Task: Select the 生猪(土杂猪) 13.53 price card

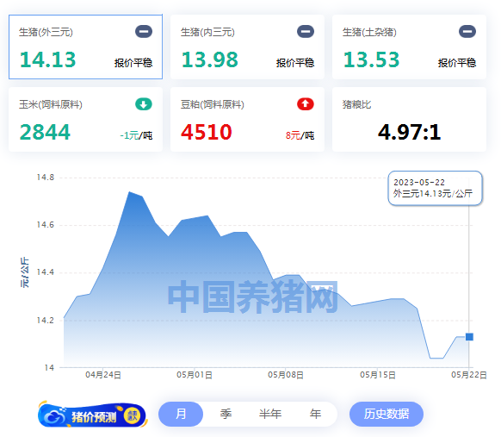Action: point(409,47)
